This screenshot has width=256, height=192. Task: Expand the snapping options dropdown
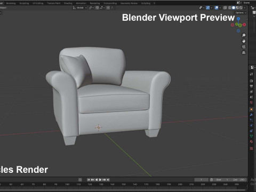(102, 8)
